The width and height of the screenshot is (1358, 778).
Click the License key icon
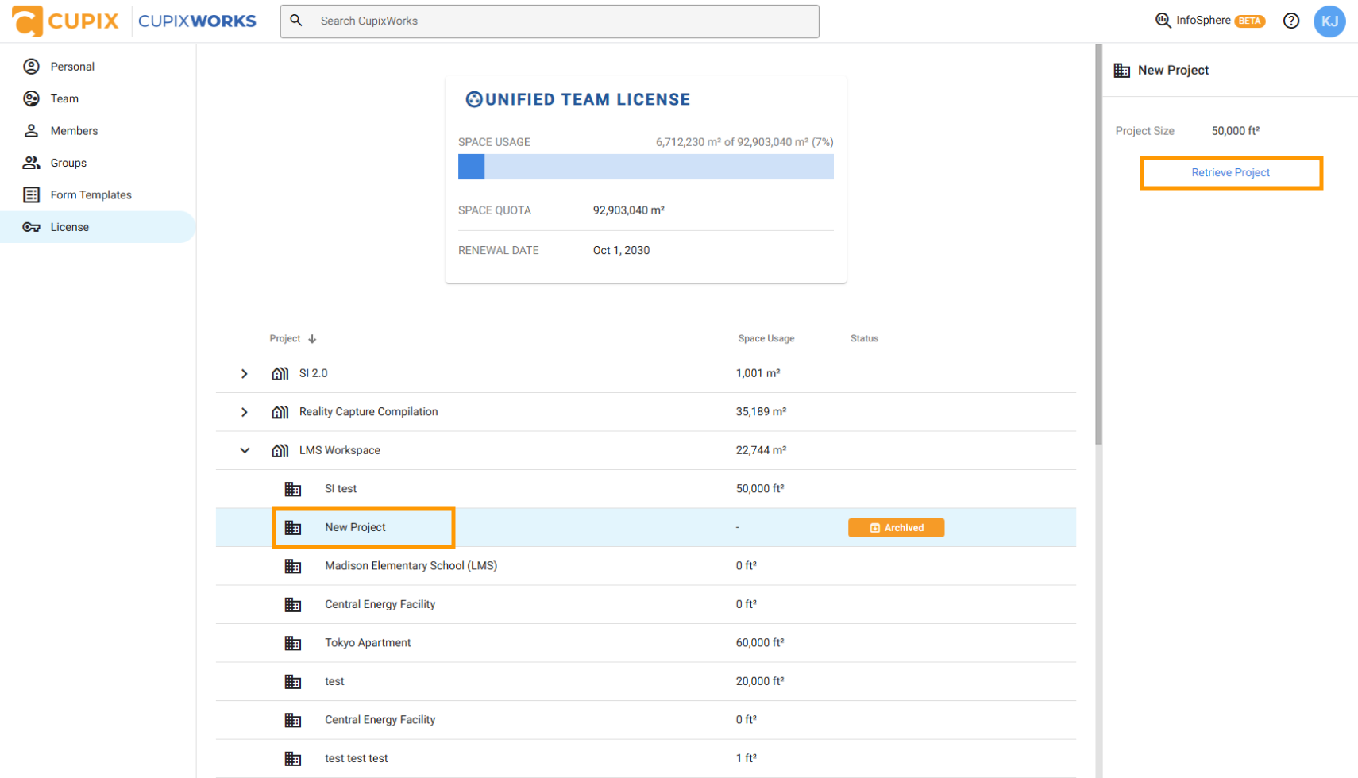pos(31,227)
